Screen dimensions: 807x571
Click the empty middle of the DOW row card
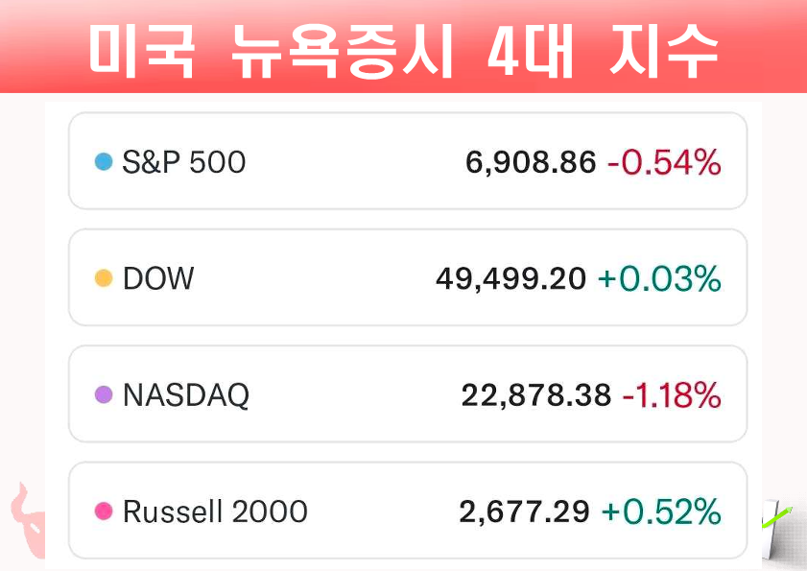coord(317,278)
